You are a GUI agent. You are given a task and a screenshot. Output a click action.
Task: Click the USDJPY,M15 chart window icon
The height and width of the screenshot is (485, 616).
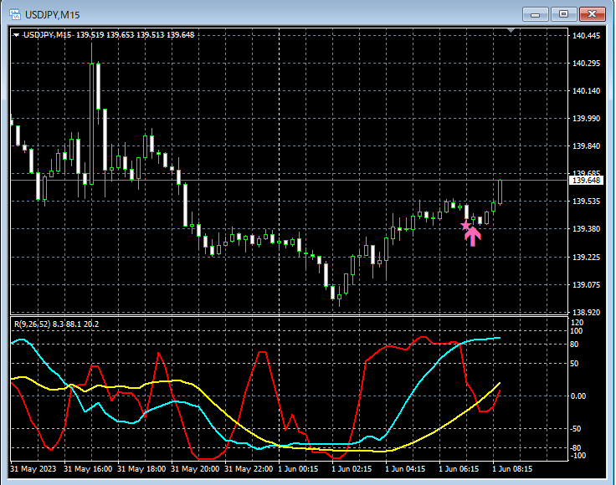[15, 14]
